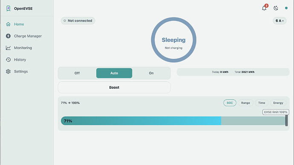The width and height of the screenshot is (294, 165).
Task: Click the Charge Manager lightning icon
Action: click(x=8, y=36)
